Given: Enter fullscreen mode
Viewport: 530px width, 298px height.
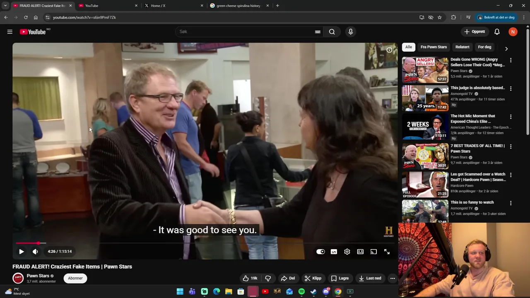Looking at the screenshot, I should [387, 252].
